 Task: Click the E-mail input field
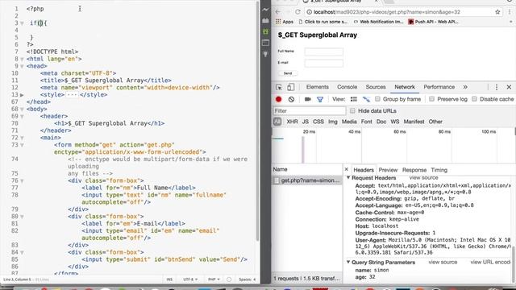(x=324, y=63)
